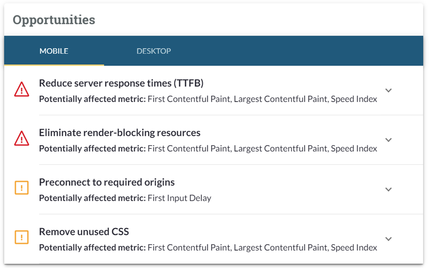Click the affected metric line under Eliminate render-blocking resources

pyautogui.click(x=208, y=149)
